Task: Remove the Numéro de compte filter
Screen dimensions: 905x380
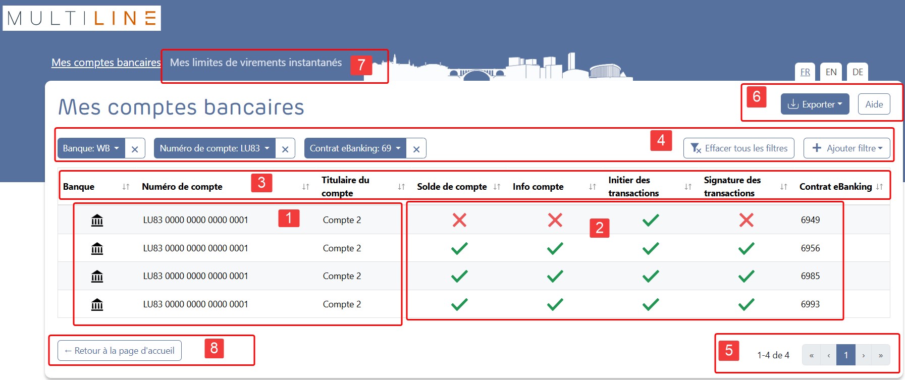Action: pos(285,149)
